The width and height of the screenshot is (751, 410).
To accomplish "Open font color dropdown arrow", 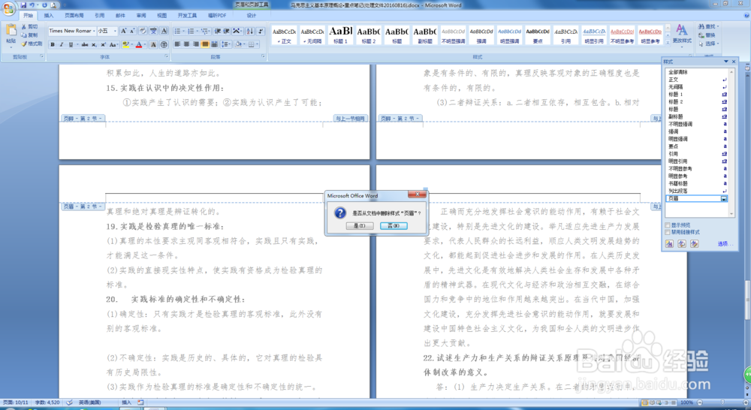I will (145, 44).
